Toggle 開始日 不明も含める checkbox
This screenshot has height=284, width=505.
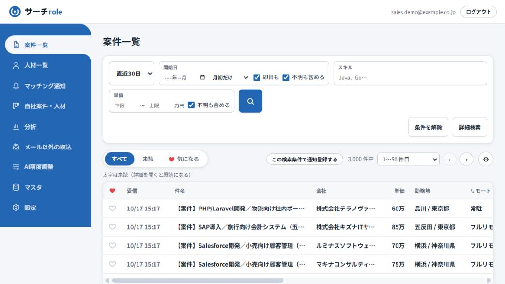coord(286,77)
